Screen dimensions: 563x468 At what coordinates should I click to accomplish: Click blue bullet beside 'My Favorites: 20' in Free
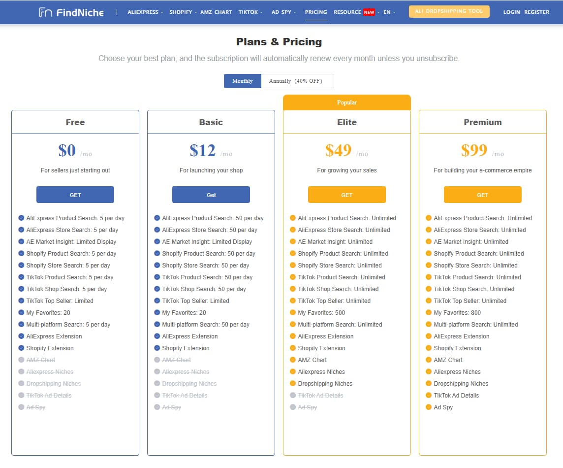point(21,312)
